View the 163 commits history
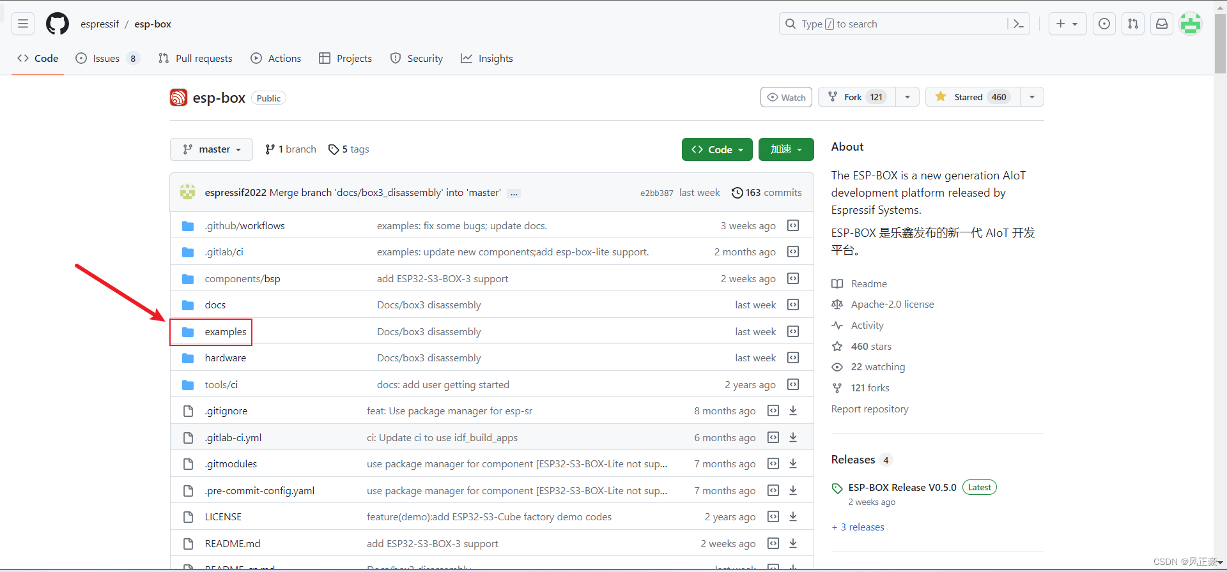Viewport: 1227px width, 572px height. 766,192
